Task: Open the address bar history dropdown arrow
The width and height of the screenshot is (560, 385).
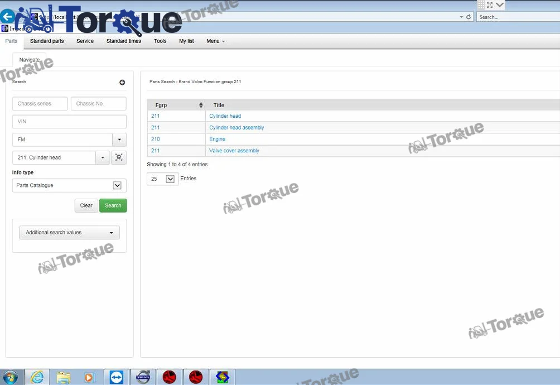Action: click(x=461, y=17)
